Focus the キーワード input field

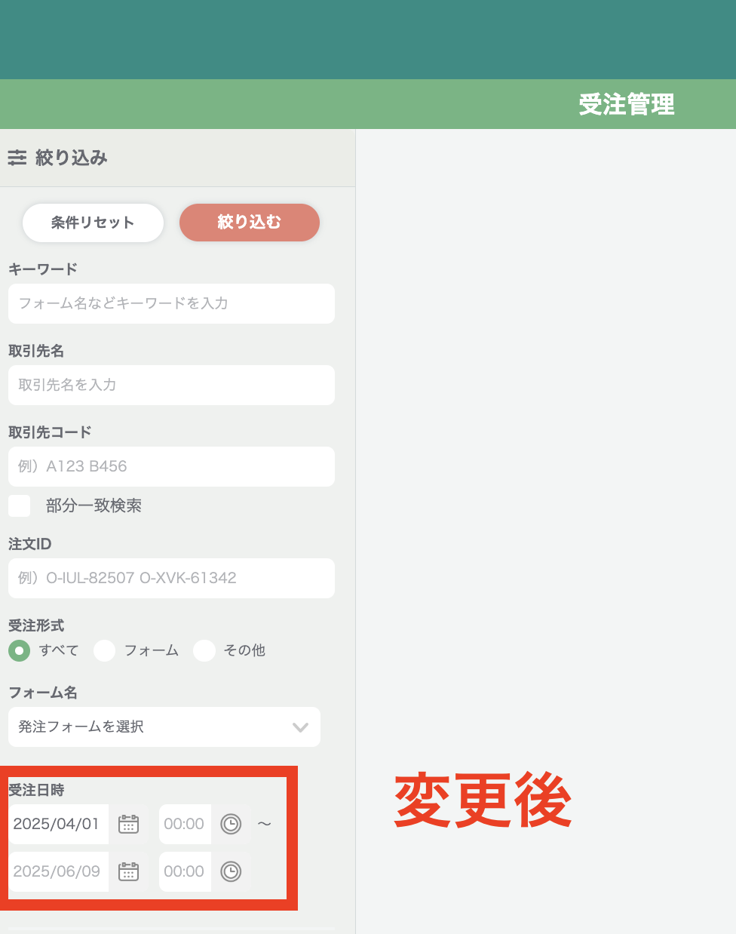point(171,303)
